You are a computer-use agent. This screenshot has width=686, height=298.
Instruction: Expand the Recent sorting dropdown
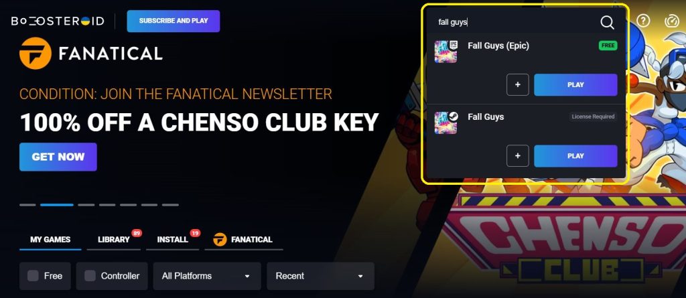click(321, 276)
